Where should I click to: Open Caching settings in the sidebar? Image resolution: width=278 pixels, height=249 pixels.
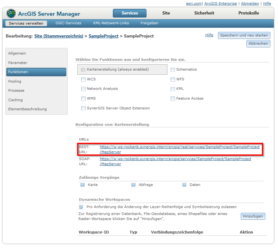15,100
